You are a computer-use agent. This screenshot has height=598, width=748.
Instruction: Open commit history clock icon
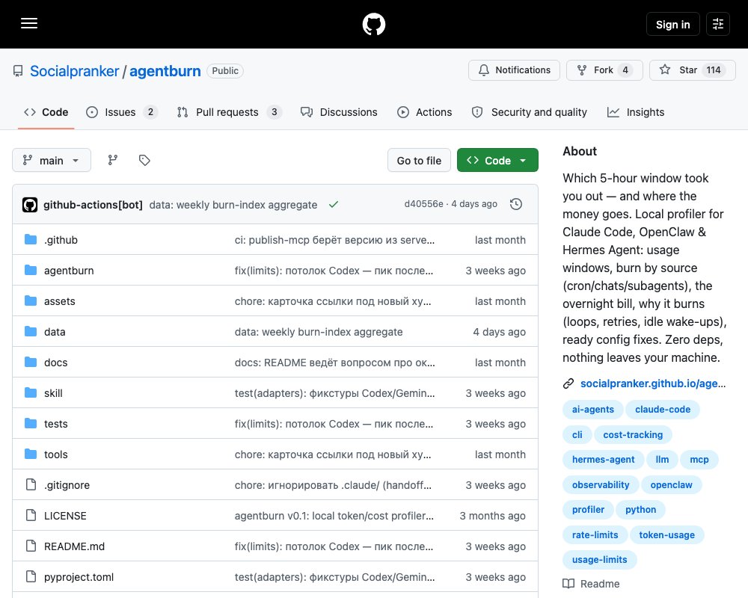pyautogui.click(x=516, y=204)
